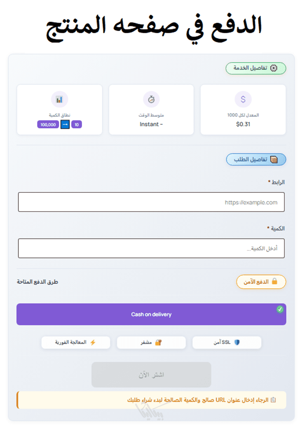This screenshot has height=429, width=307.
Task: Click the تفاصيل الخدمة section label
Action: 256,68
